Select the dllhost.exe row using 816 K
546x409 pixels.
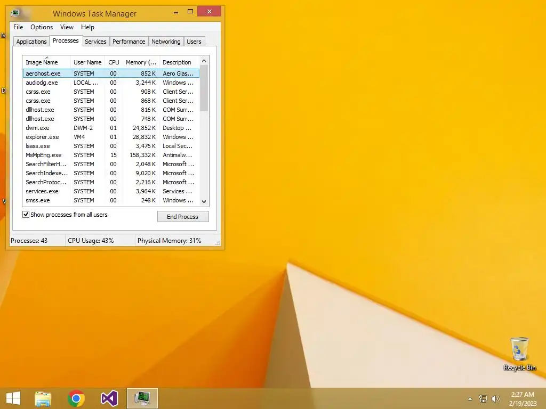pos(111,110)
